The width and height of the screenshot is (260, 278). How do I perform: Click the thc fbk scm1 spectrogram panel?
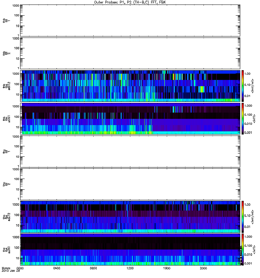[130, 250]
